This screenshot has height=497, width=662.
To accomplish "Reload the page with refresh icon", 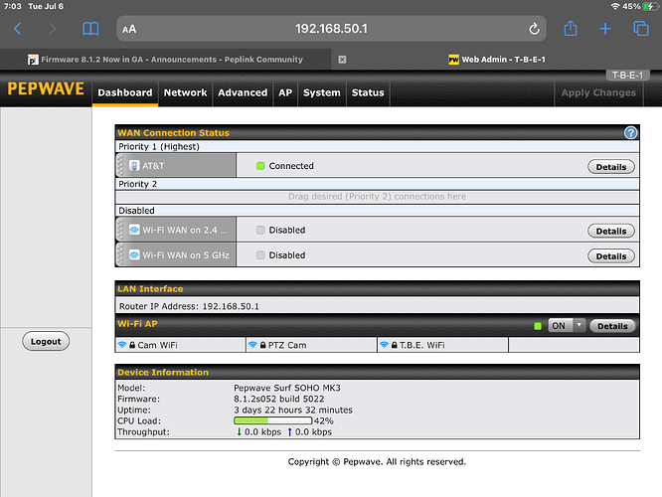I will coord(535,29).
